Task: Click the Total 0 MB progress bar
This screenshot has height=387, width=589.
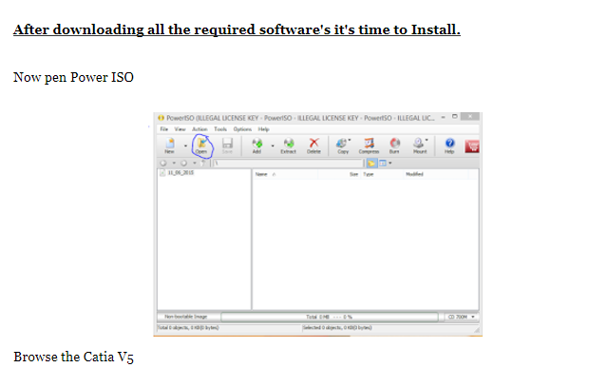Action: [330, 317]
